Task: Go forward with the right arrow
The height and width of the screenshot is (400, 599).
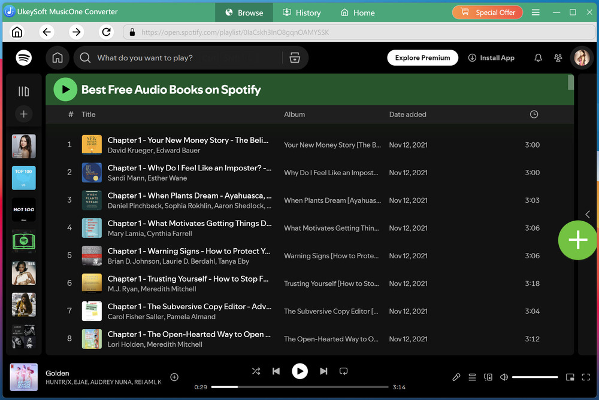Action: [77, 32]
